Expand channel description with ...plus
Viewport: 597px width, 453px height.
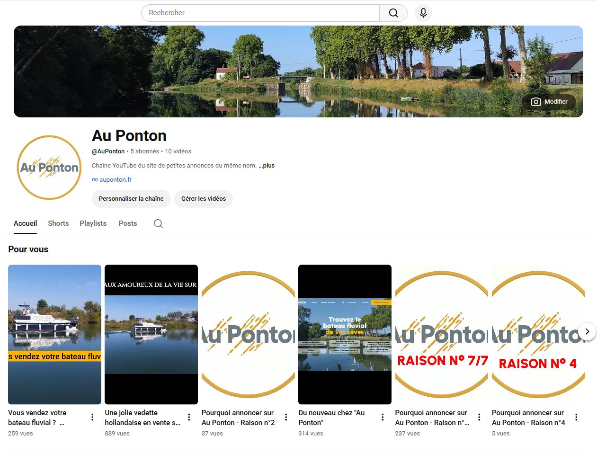pyautogui.click(x=267, y=165)
